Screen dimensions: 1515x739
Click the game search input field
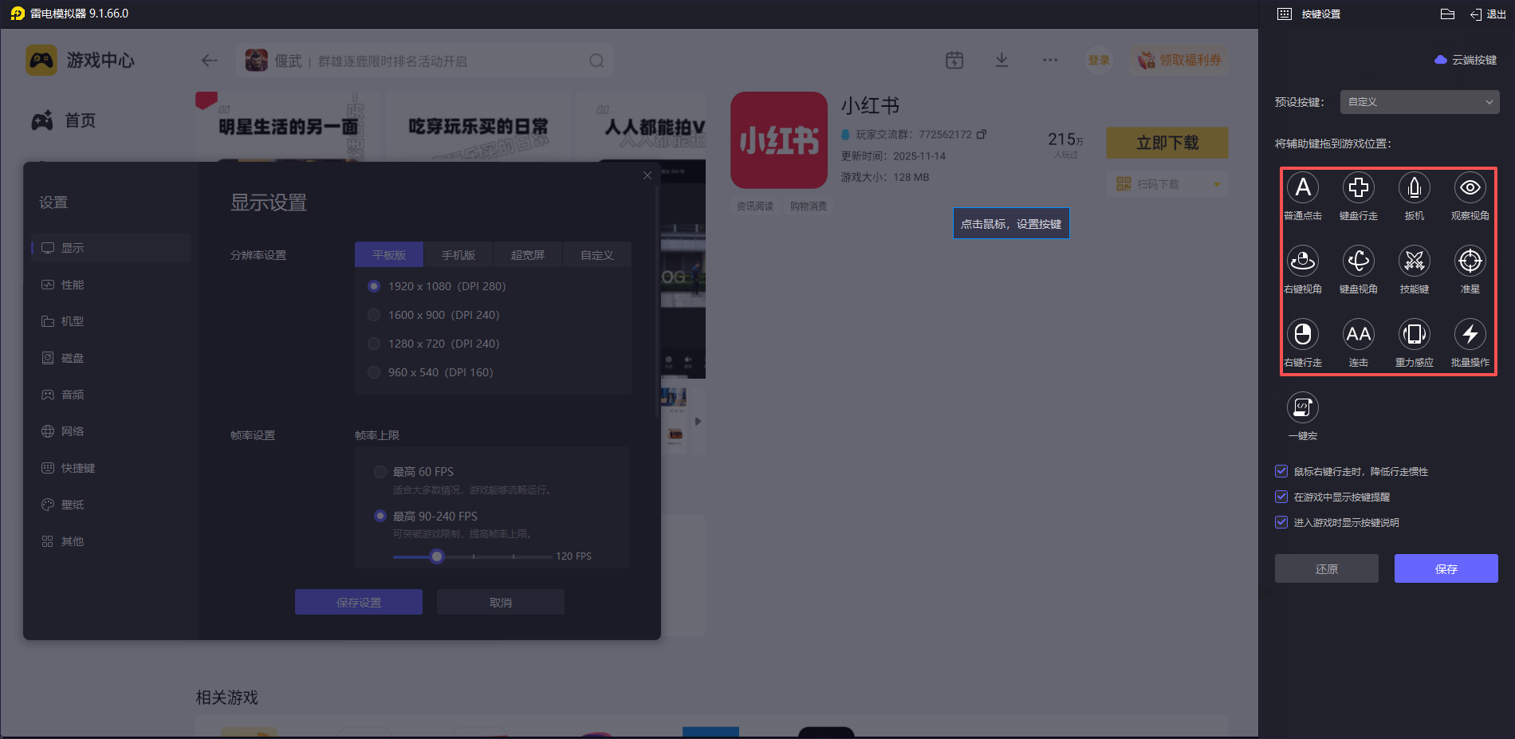(425, 61)
